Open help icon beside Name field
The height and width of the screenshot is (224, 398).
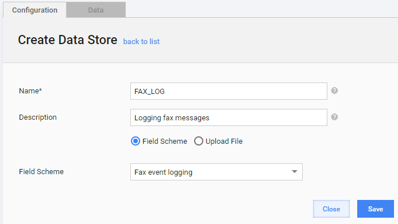[334, 91]
